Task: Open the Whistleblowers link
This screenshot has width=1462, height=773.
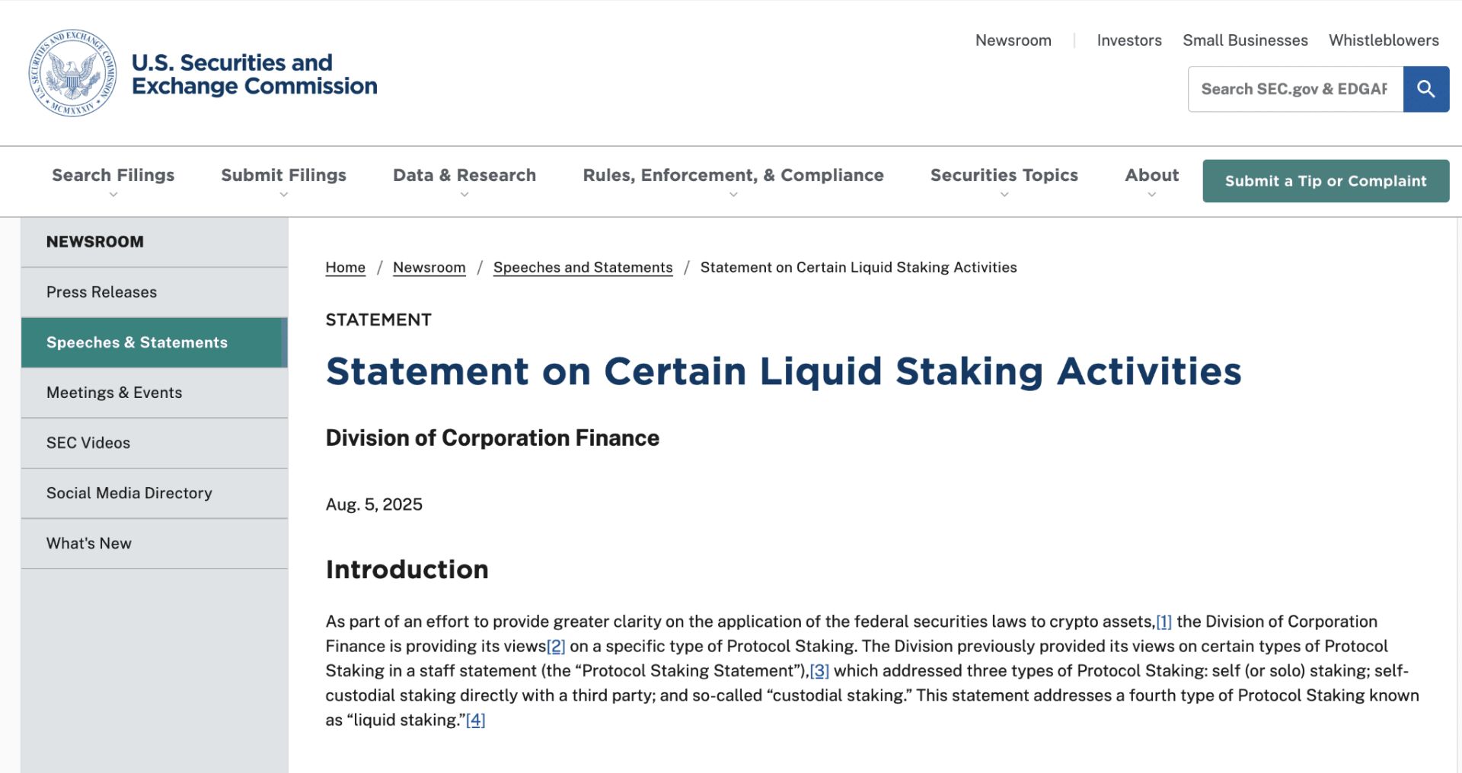Action: coord(1384,40)
